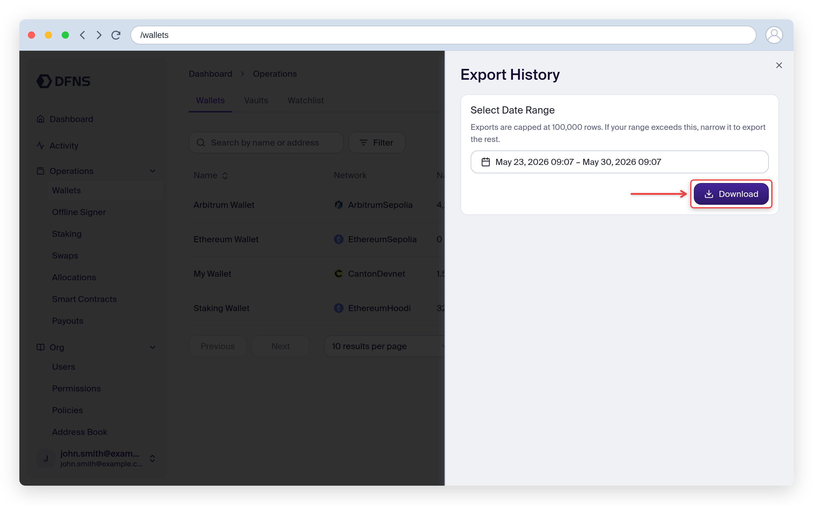This screenshot has height=505, width=813.
Task: Open Permissions in sidebar
Action: [x=76, y=388]
